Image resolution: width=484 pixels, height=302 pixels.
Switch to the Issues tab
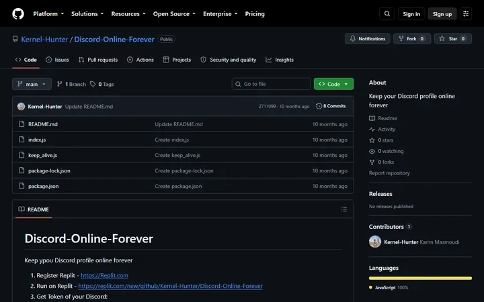(x=57, y=60)
